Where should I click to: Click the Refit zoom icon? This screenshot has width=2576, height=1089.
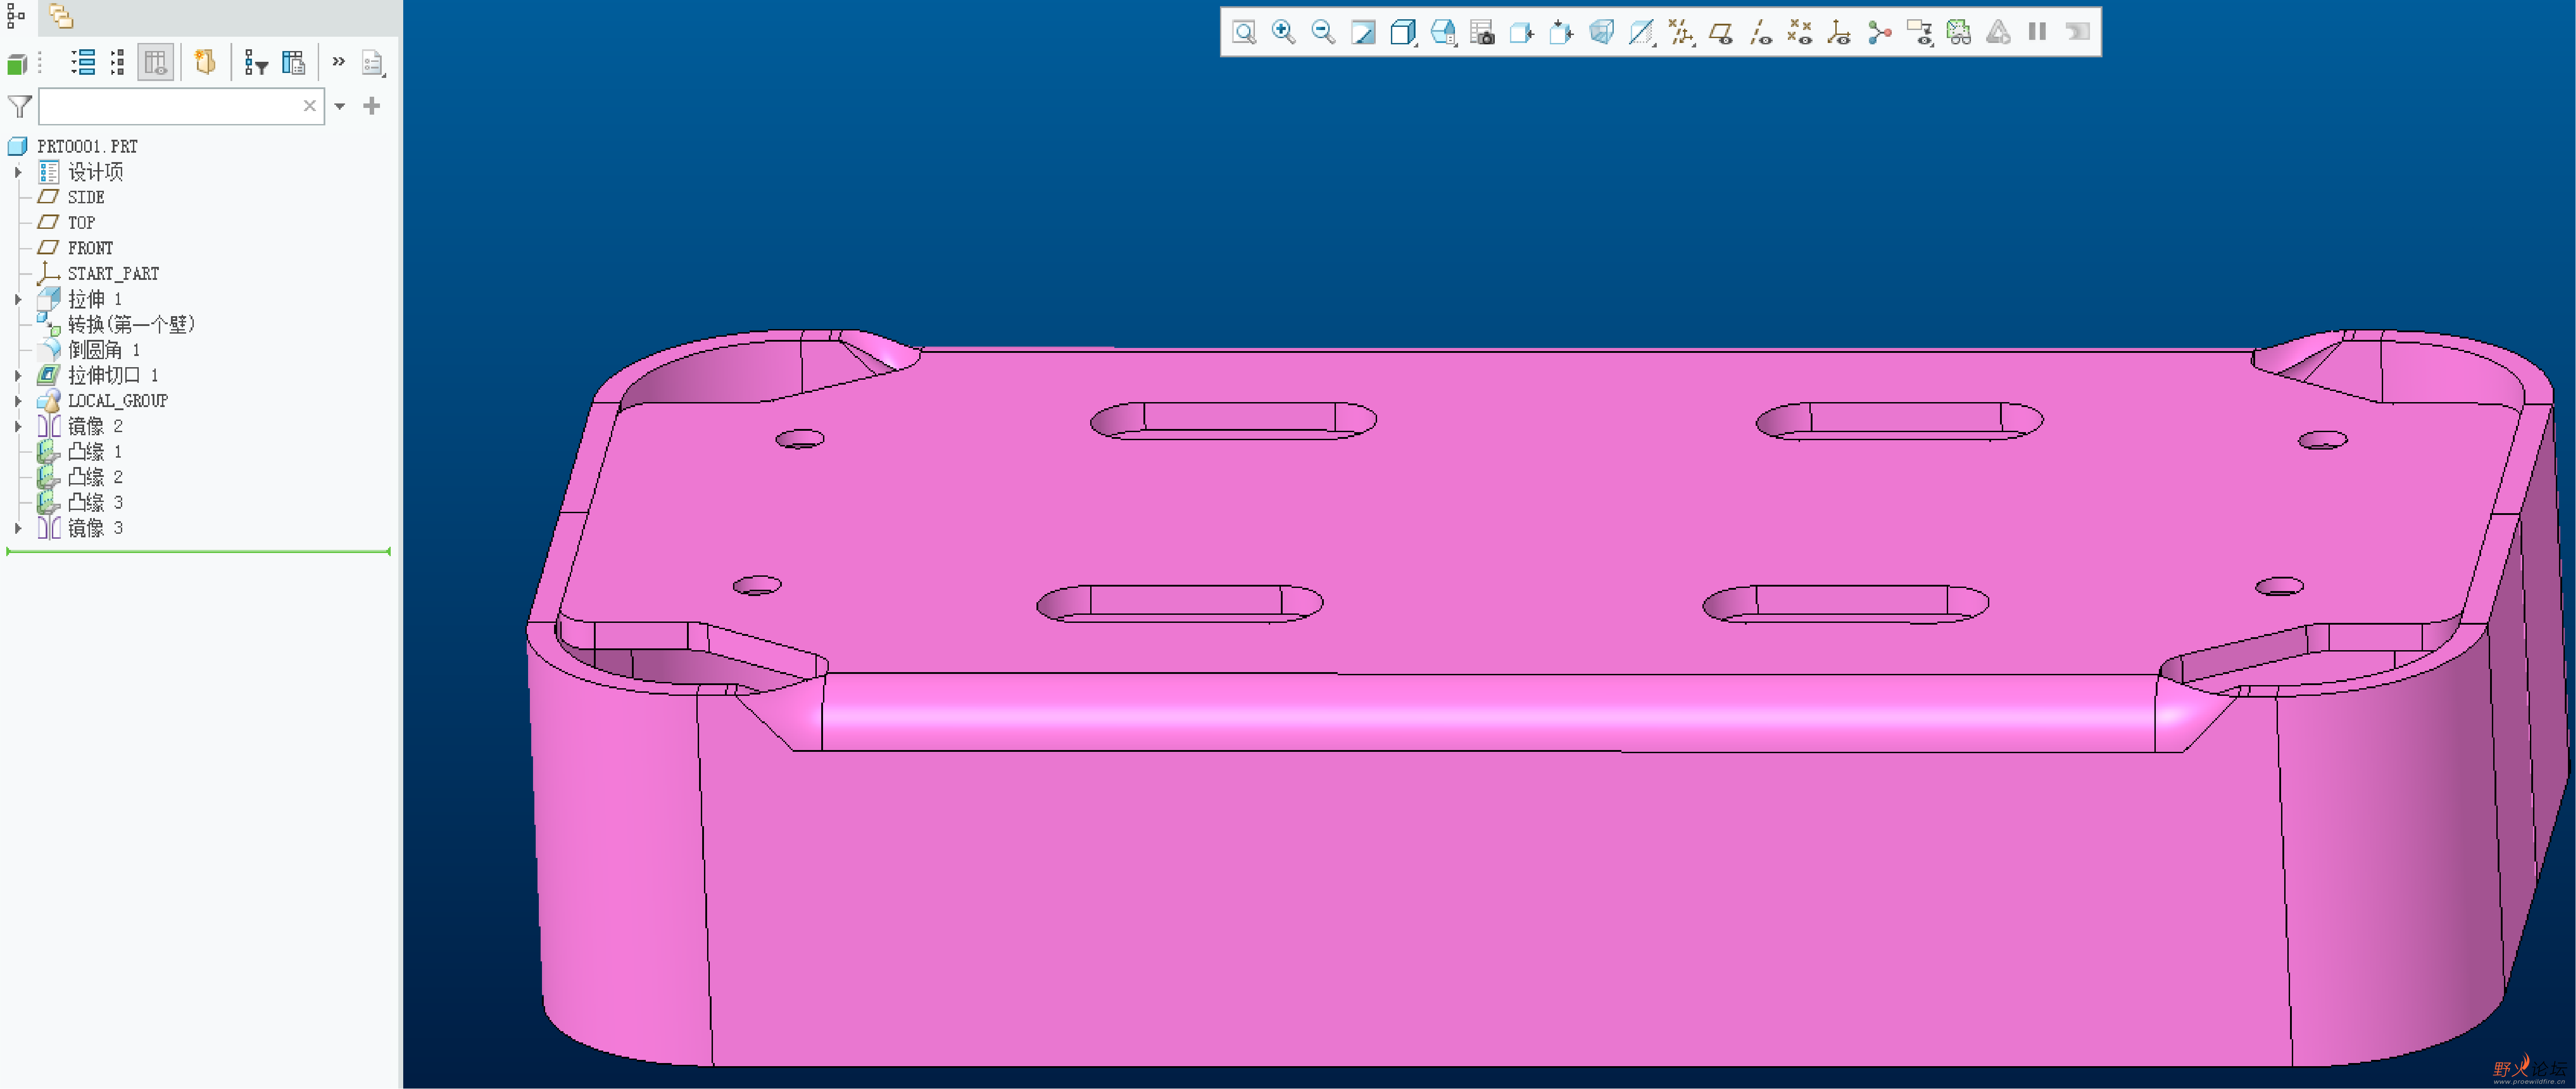[1244, 32]
